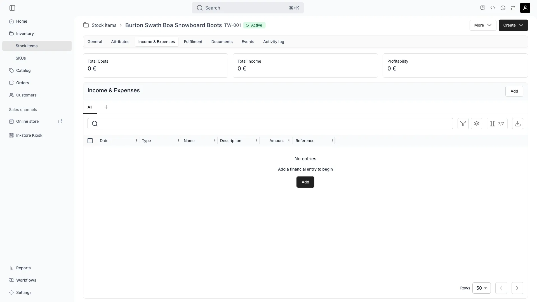Image resolution: width=537 pixels, height=302 pixels.
Task: Open Reports in the sidebar
Action: [x=37, y=268]
